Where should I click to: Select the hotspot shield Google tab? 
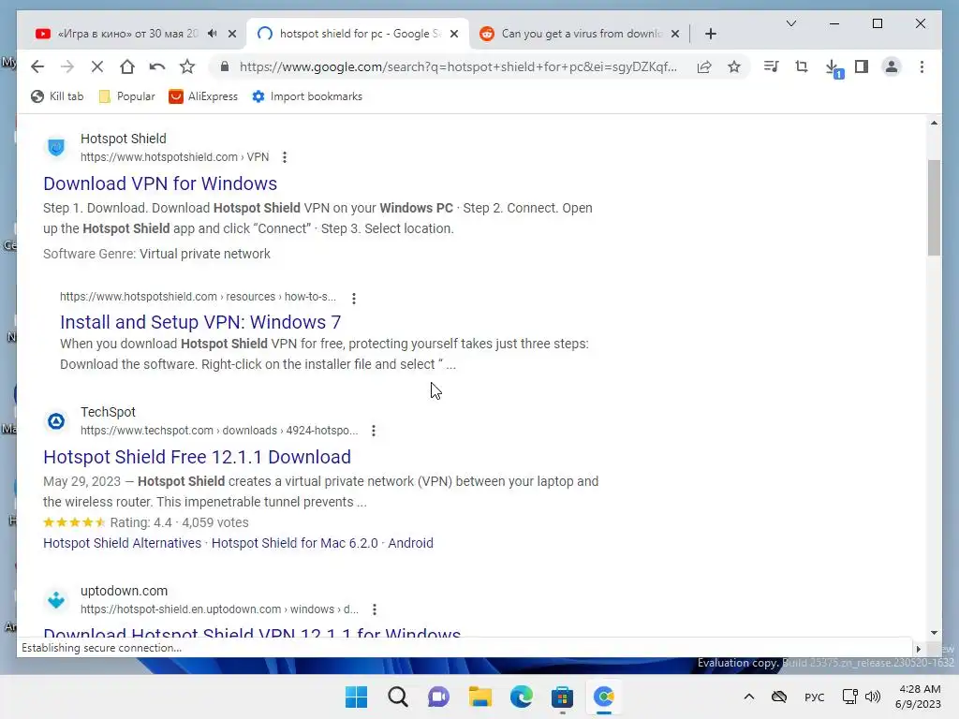pos(360,34)
